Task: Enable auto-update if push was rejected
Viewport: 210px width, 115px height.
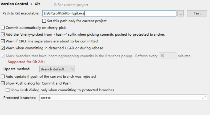Action: pyautogui.click(x=3, y=76)
